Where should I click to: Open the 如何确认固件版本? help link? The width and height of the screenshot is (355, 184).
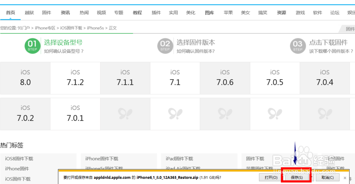point(196,51)
